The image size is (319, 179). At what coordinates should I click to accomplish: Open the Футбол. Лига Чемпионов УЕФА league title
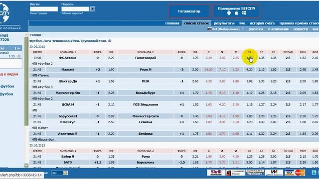(x=68, y=41)
